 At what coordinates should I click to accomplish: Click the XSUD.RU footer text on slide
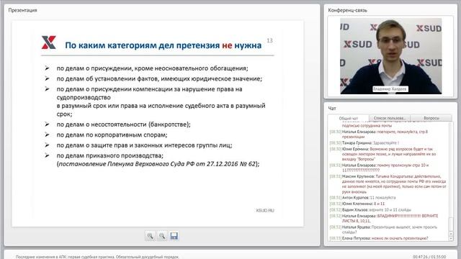coord(265,210)
